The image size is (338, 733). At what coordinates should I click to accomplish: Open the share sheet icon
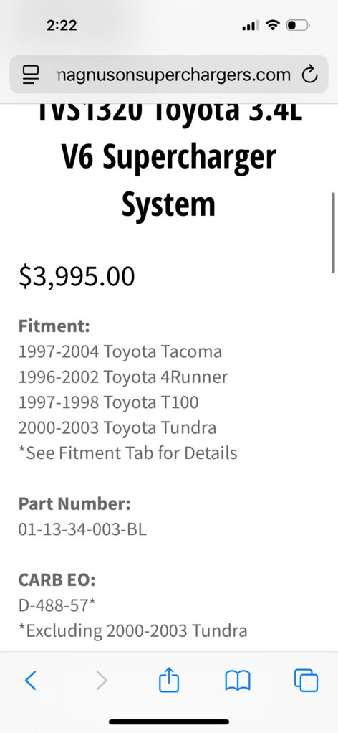coord(168,679)
